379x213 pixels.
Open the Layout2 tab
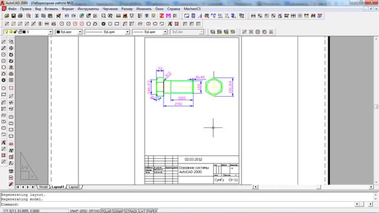coord(74,187)
